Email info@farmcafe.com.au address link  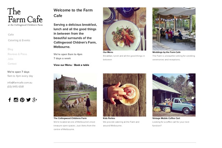coord(20,83)
